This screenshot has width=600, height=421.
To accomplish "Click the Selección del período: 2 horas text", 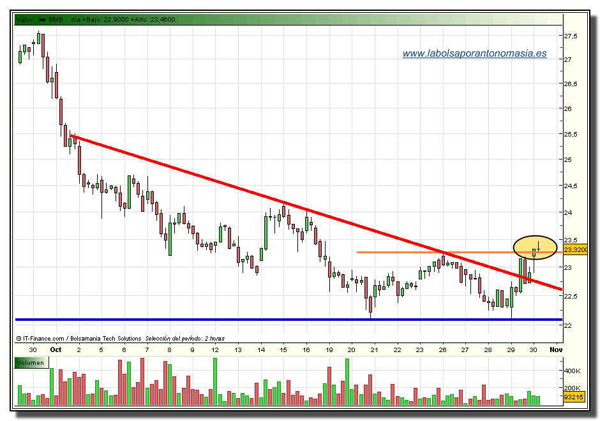I will [x=185, y=339].
